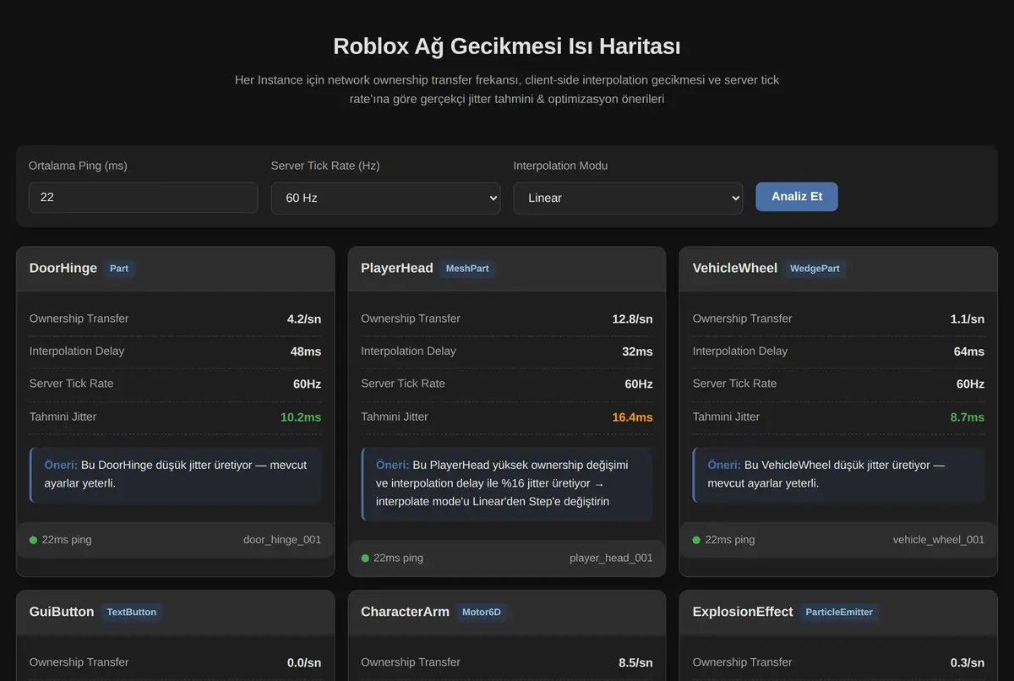Click the 8.5/sn value on CharacterArm
Viewport: 1014px width, 681px height.
[x=635, y=663]
